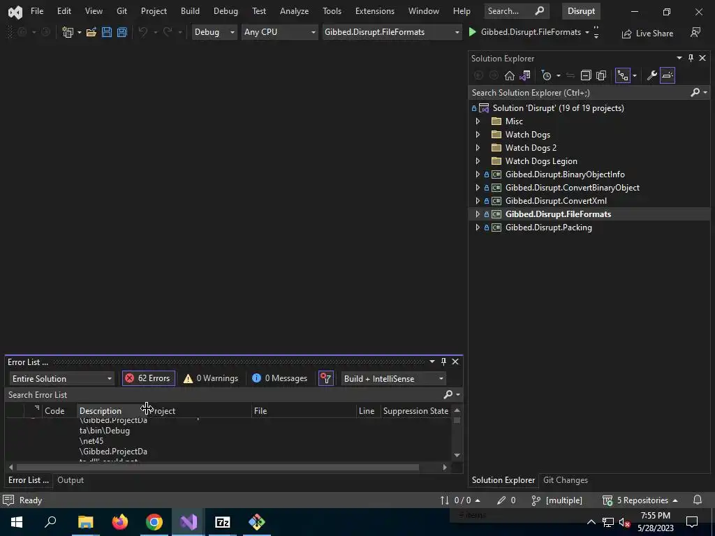Click the green Start debugging arrow

pyautogui.click(x=473, y=32)
